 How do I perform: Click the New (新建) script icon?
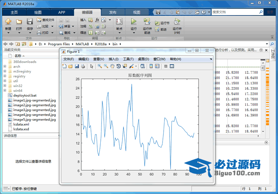click(x=8, y=21)
